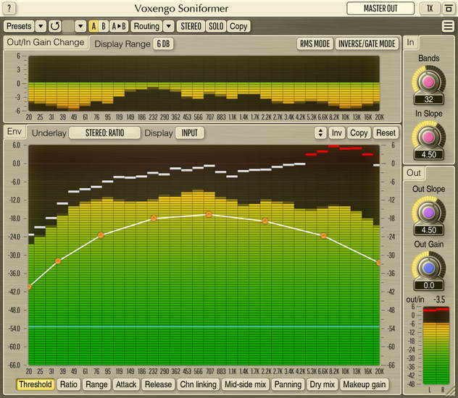Select the A state slot
This screenshot has height=398, width=458.
coord(93,26)
